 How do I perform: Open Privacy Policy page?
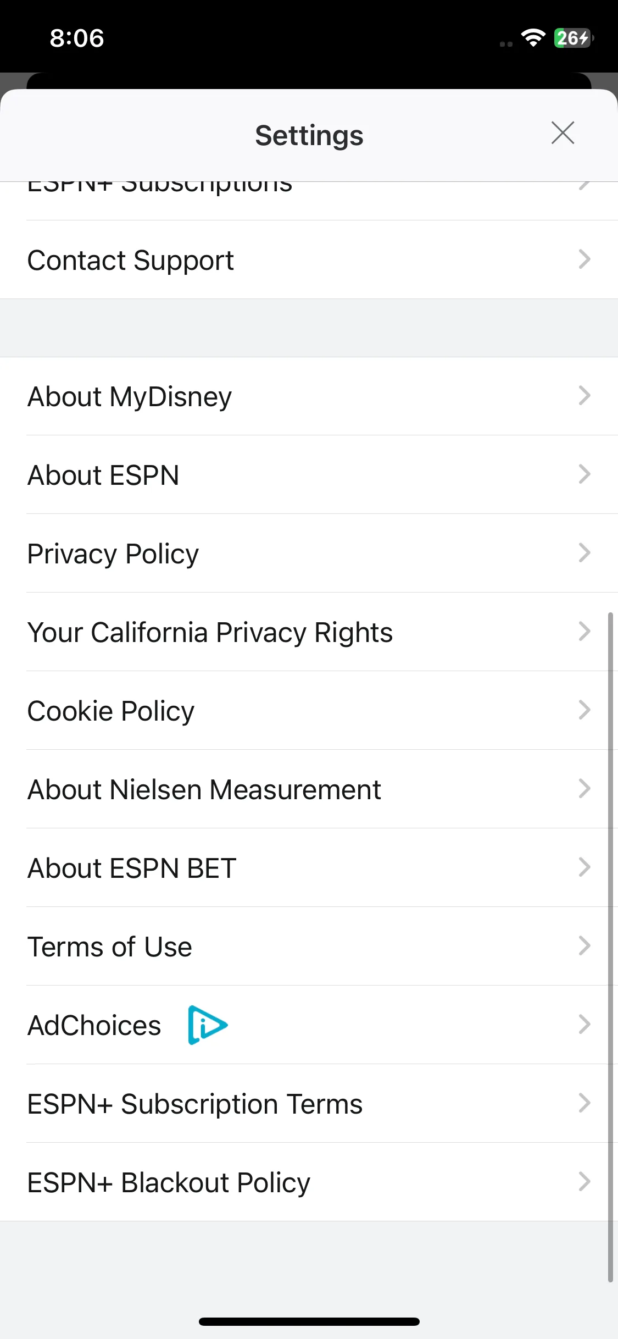pos(309,554)
